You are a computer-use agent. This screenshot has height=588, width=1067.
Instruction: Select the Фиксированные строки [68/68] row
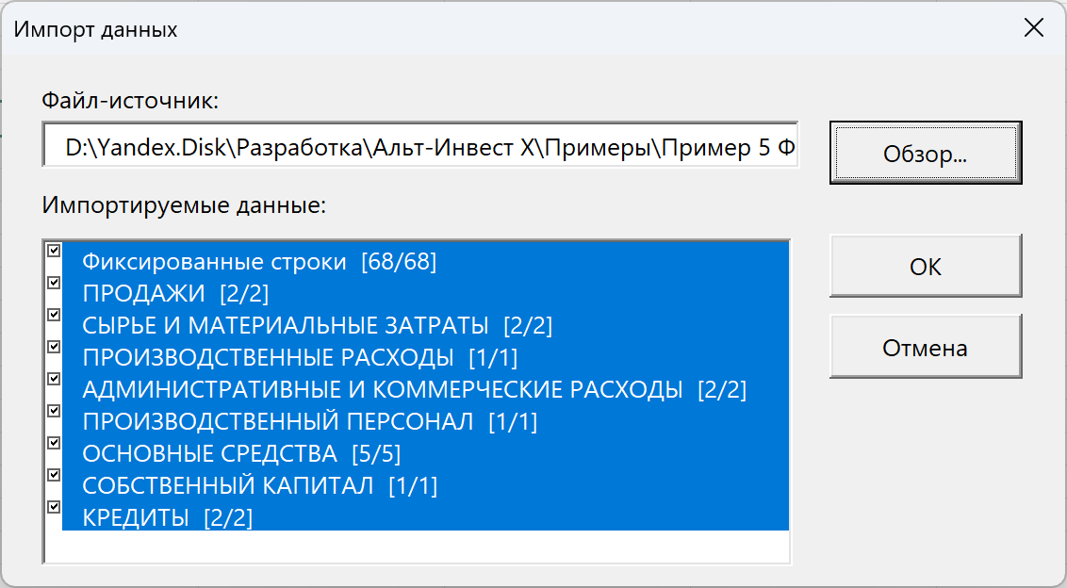coord(425,261)
